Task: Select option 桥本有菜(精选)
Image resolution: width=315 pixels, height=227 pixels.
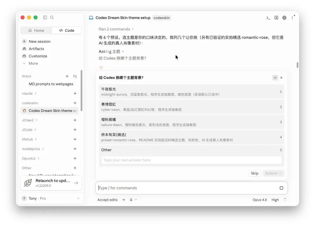Action: point(191,137)
